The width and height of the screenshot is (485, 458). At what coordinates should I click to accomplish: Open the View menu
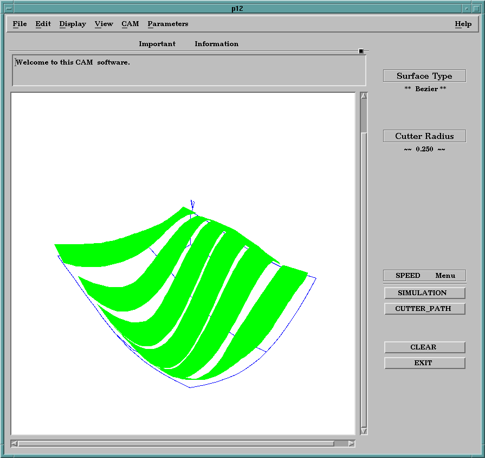(104, 24)
